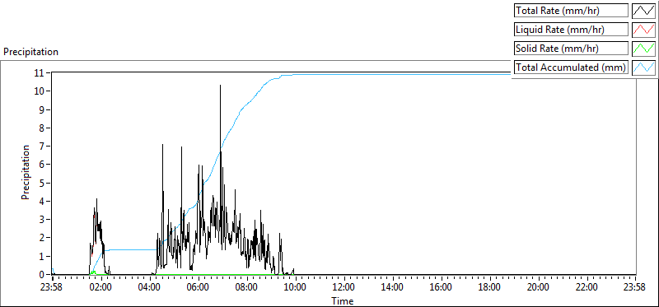This screenshot has width=659, height=307.
Task: Select the Total Rate (mm/hr) legend label
Action: coord(571,11)
